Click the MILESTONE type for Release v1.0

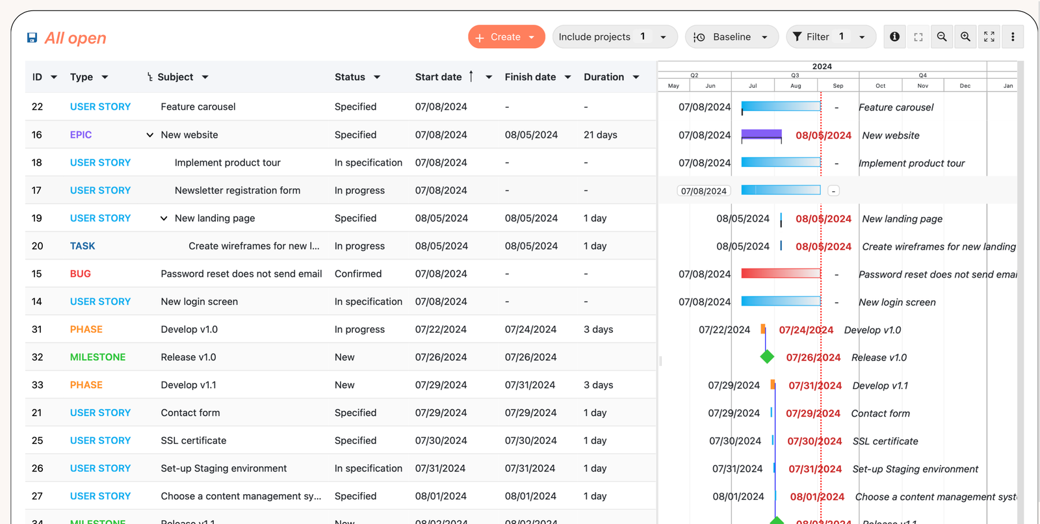(97, 357)
